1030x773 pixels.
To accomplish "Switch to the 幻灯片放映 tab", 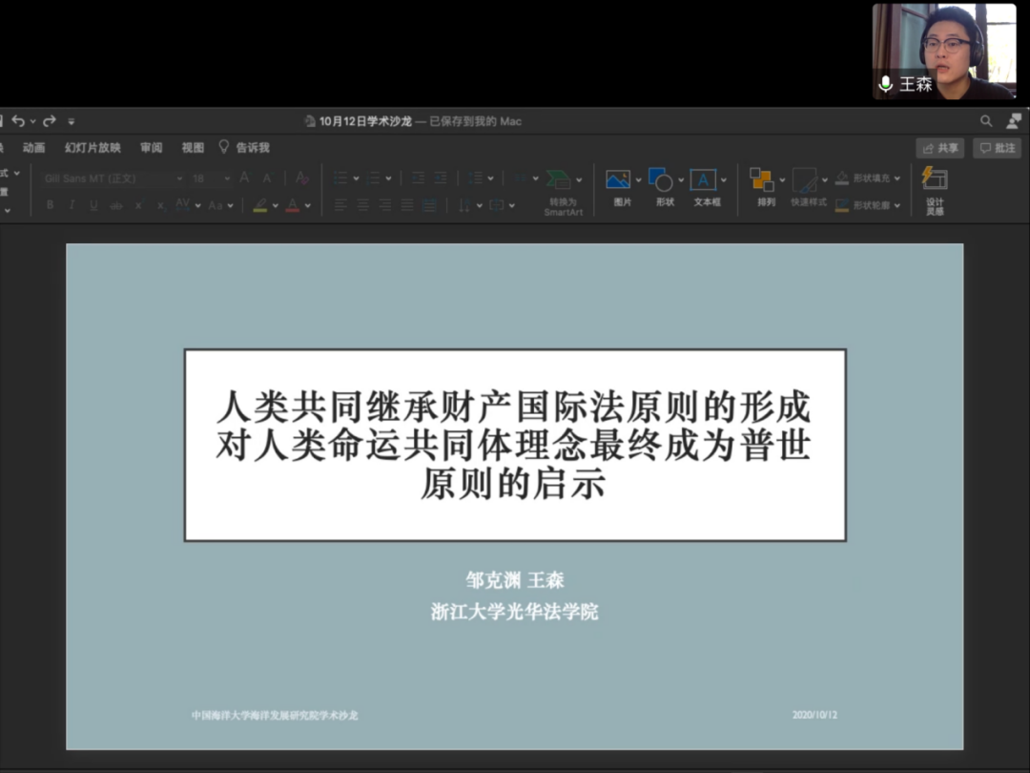I will 93,148.
